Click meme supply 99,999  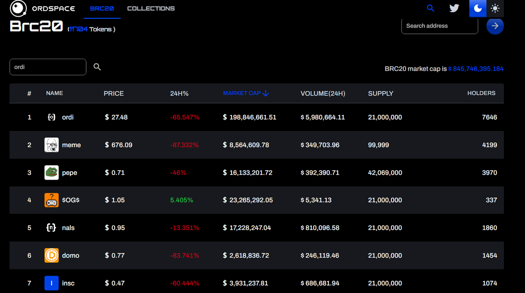point(378,145)
